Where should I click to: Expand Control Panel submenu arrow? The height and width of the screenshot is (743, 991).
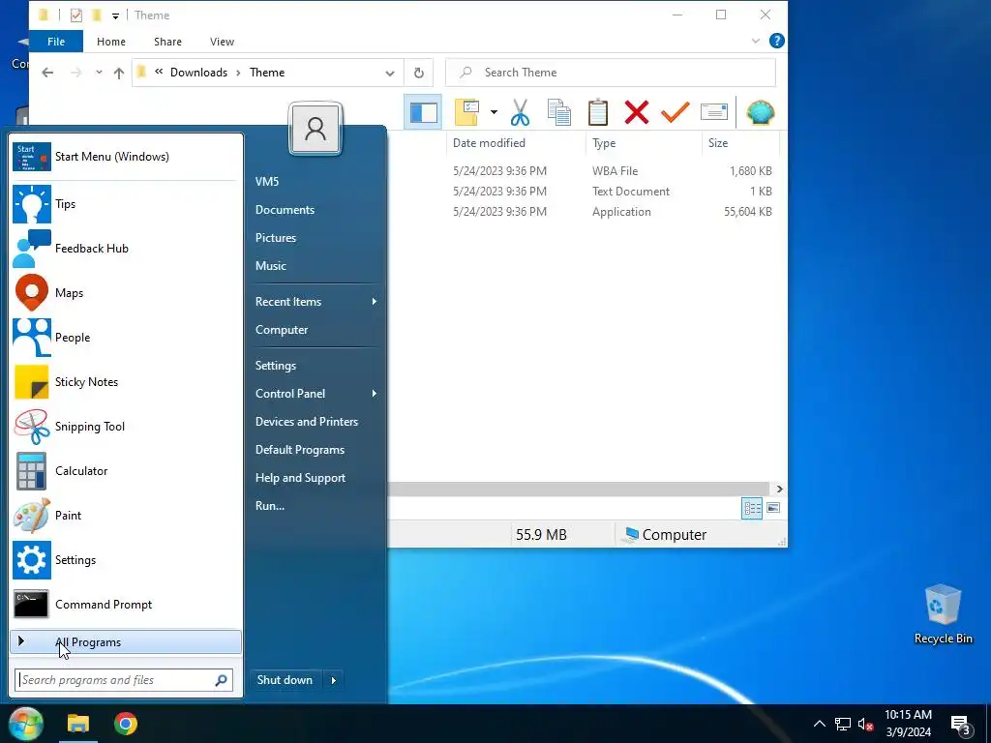point(375,394)
